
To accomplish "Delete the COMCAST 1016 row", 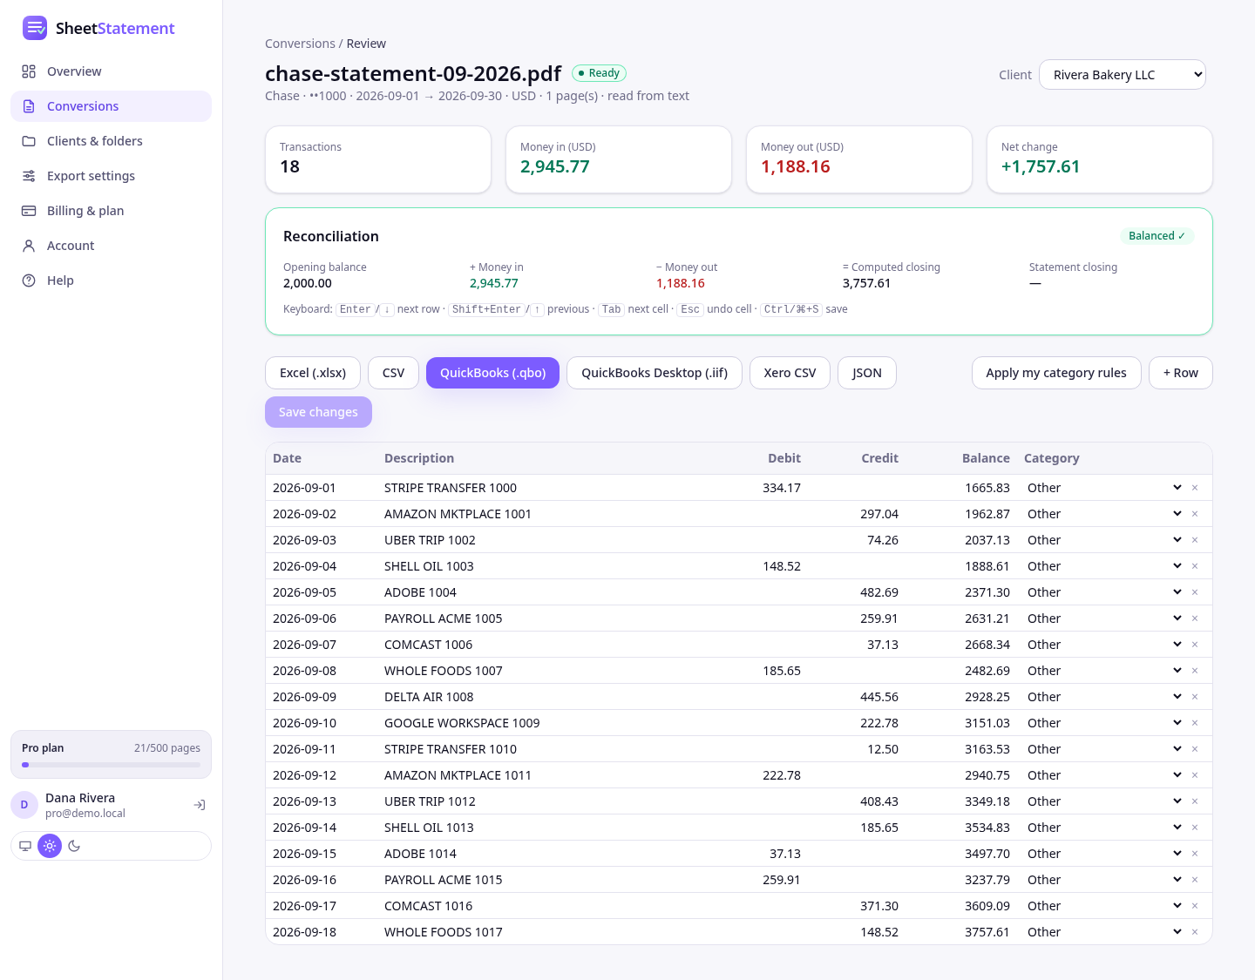I will (1195, 906).
